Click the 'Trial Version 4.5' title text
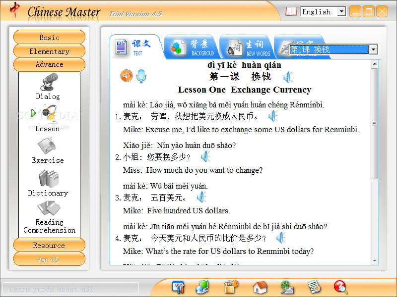 (x=135, y=14)
